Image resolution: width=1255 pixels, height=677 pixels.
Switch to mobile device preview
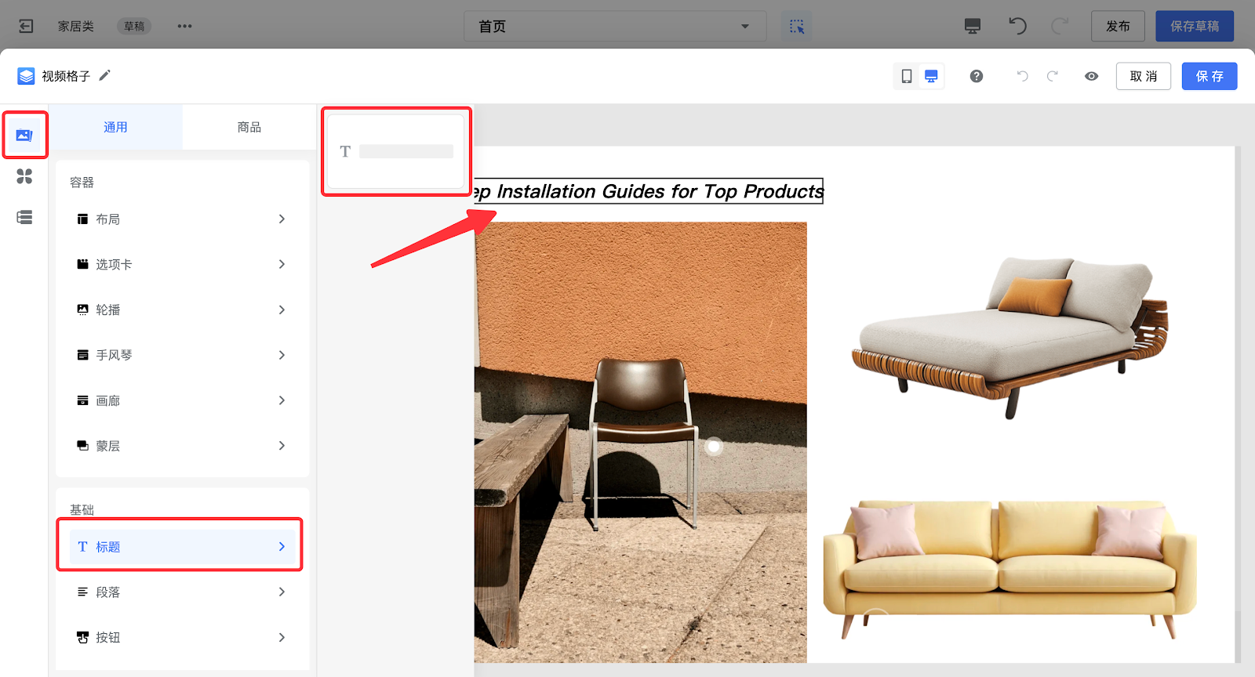(x=907, y=76)
